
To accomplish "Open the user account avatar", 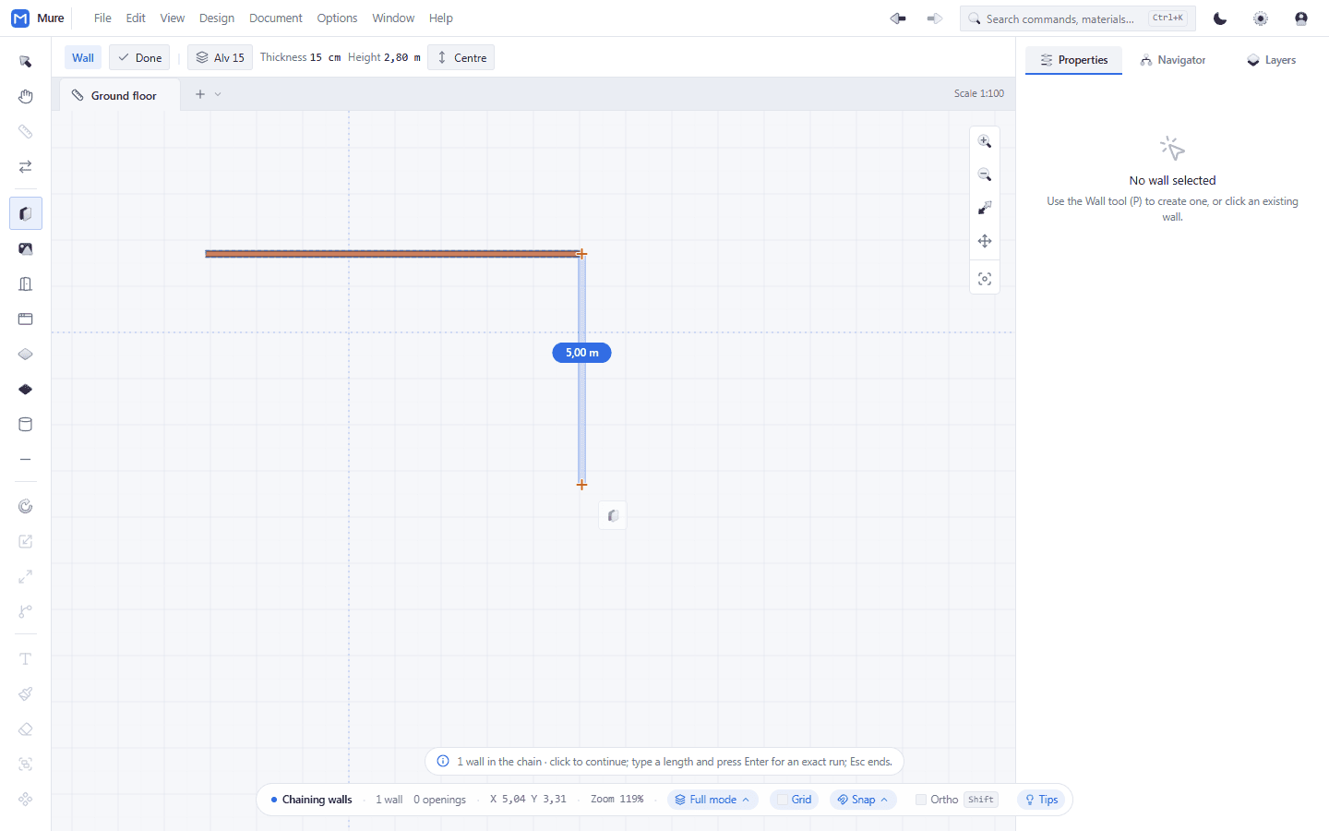I will coord(1301,18).
